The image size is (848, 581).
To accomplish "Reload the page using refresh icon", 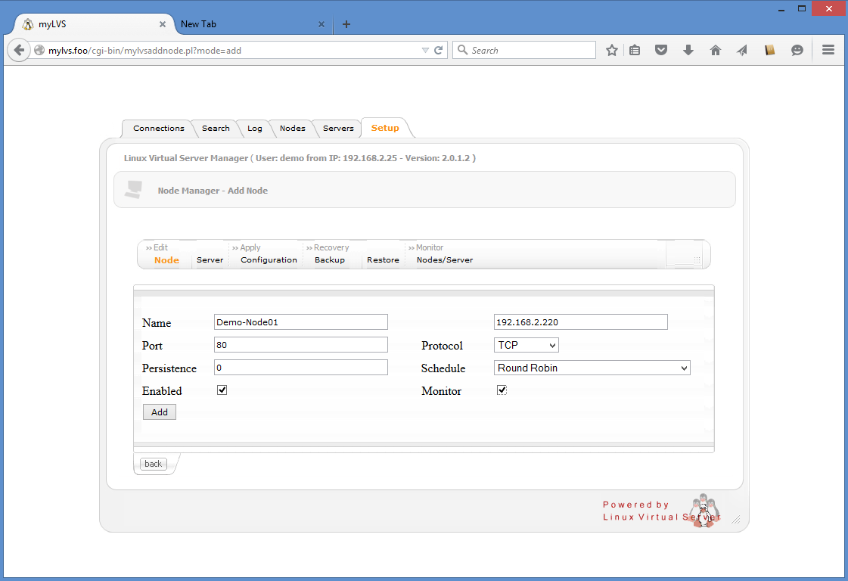I will [438, 51].
